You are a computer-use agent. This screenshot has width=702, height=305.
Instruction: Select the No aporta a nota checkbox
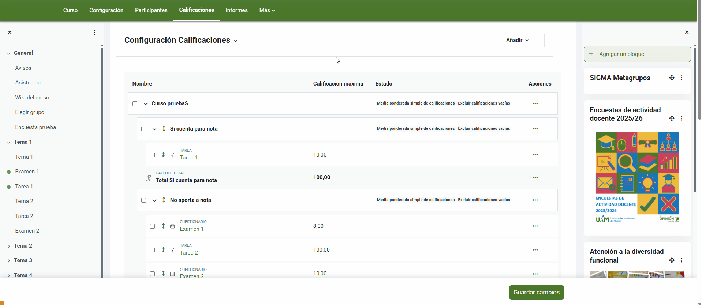pos(144,200)
